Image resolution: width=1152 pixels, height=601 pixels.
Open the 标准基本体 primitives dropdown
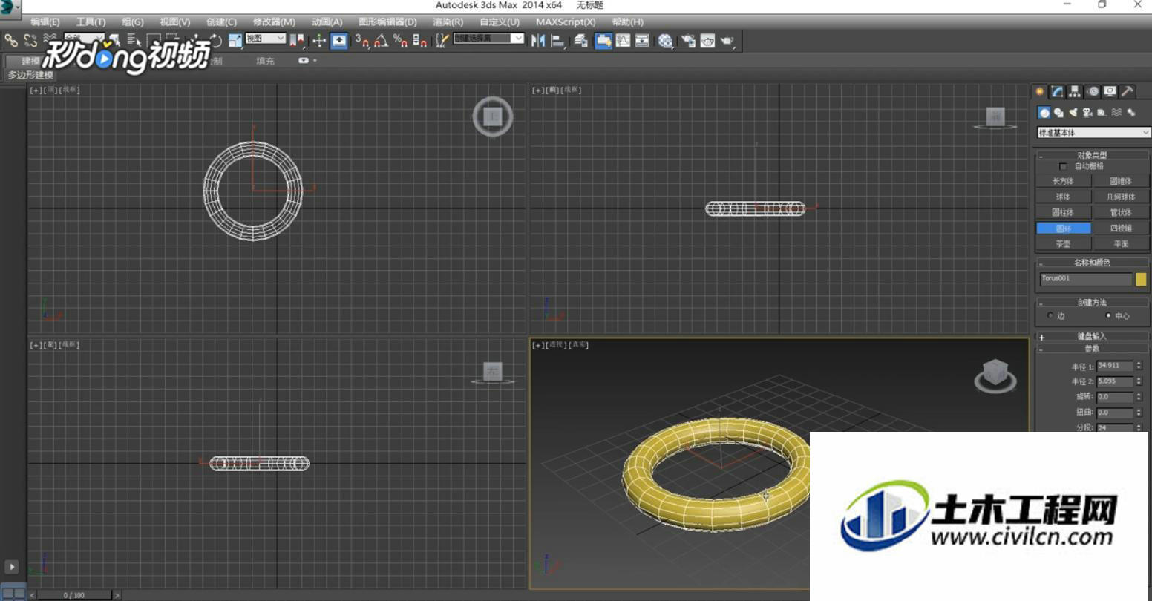pyautogui.click(x=1093, y=132)
